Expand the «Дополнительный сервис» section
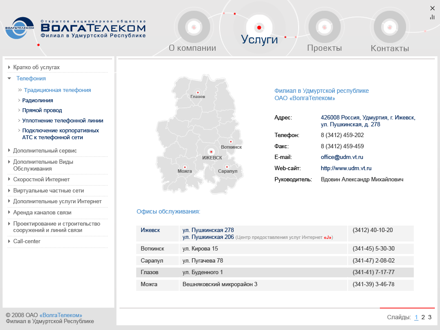The height and width of the screenshot is (330, 440). pos(44,151)
